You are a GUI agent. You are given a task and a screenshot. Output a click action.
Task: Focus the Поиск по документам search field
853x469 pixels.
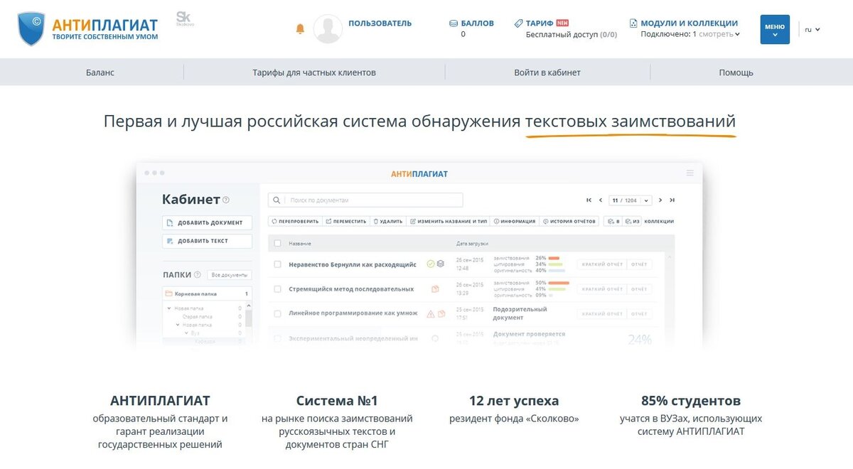click(365, 200)
